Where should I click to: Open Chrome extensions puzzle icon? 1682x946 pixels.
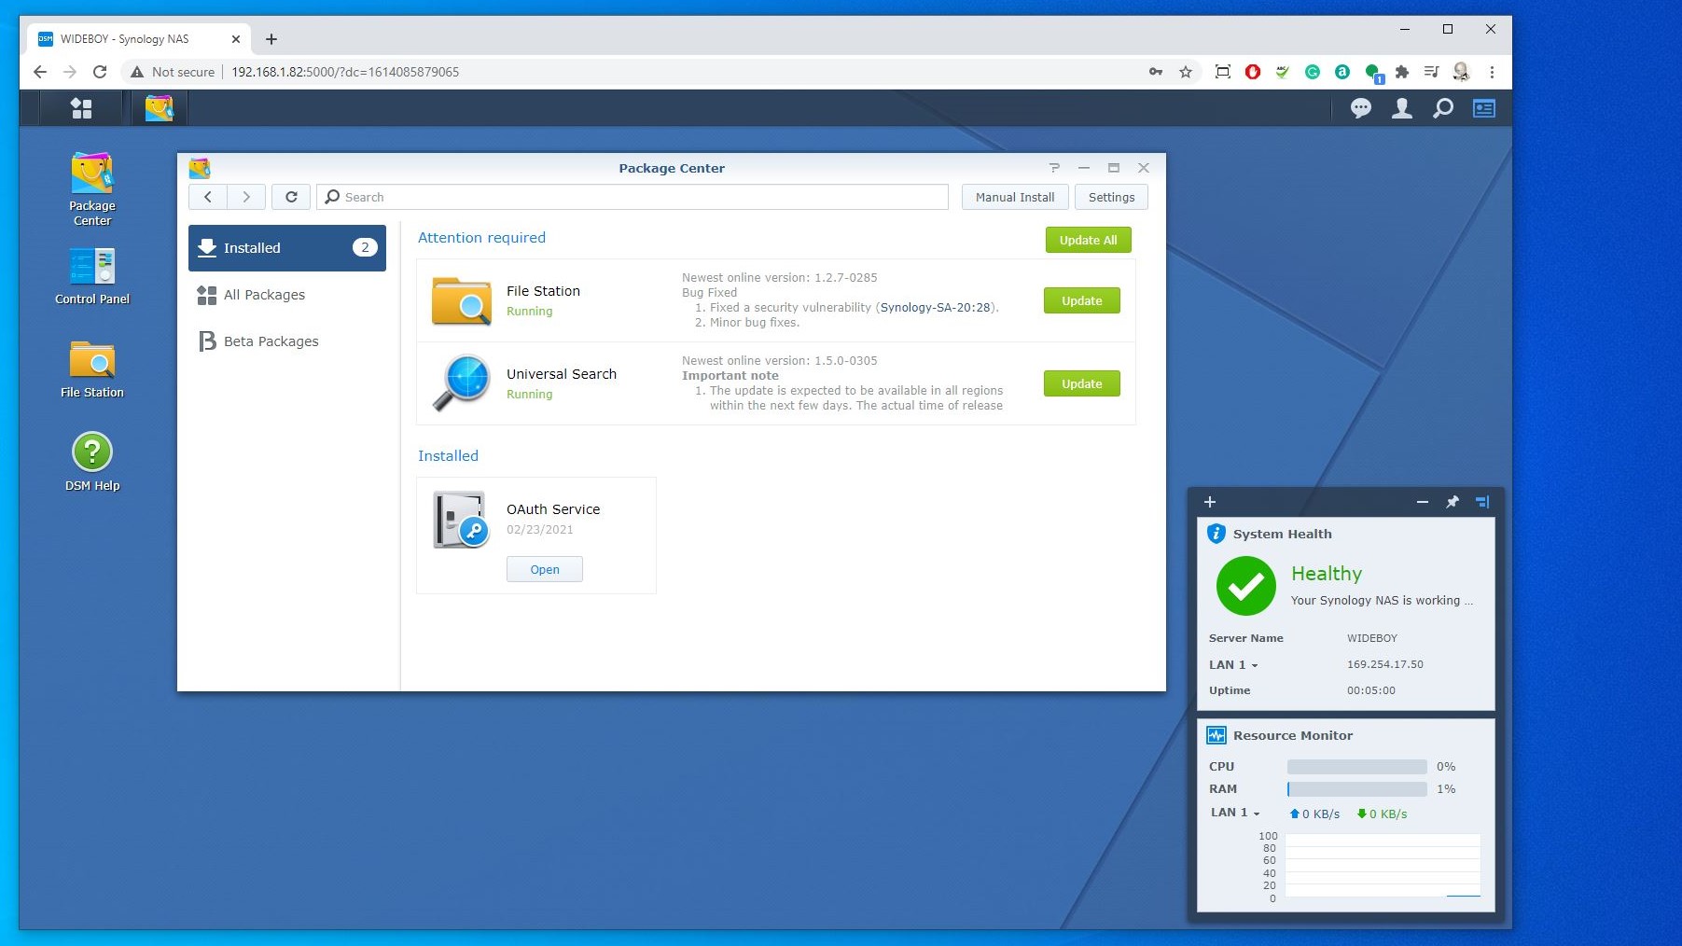click(x=1401, y=72)
